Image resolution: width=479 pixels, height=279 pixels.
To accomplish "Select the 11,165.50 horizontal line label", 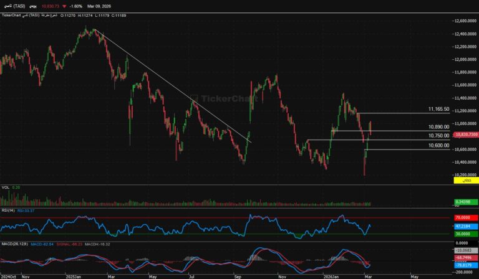I will 438,109.
